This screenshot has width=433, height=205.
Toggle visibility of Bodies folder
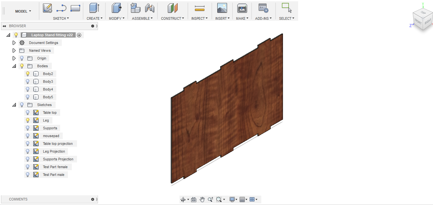[22, 66]
